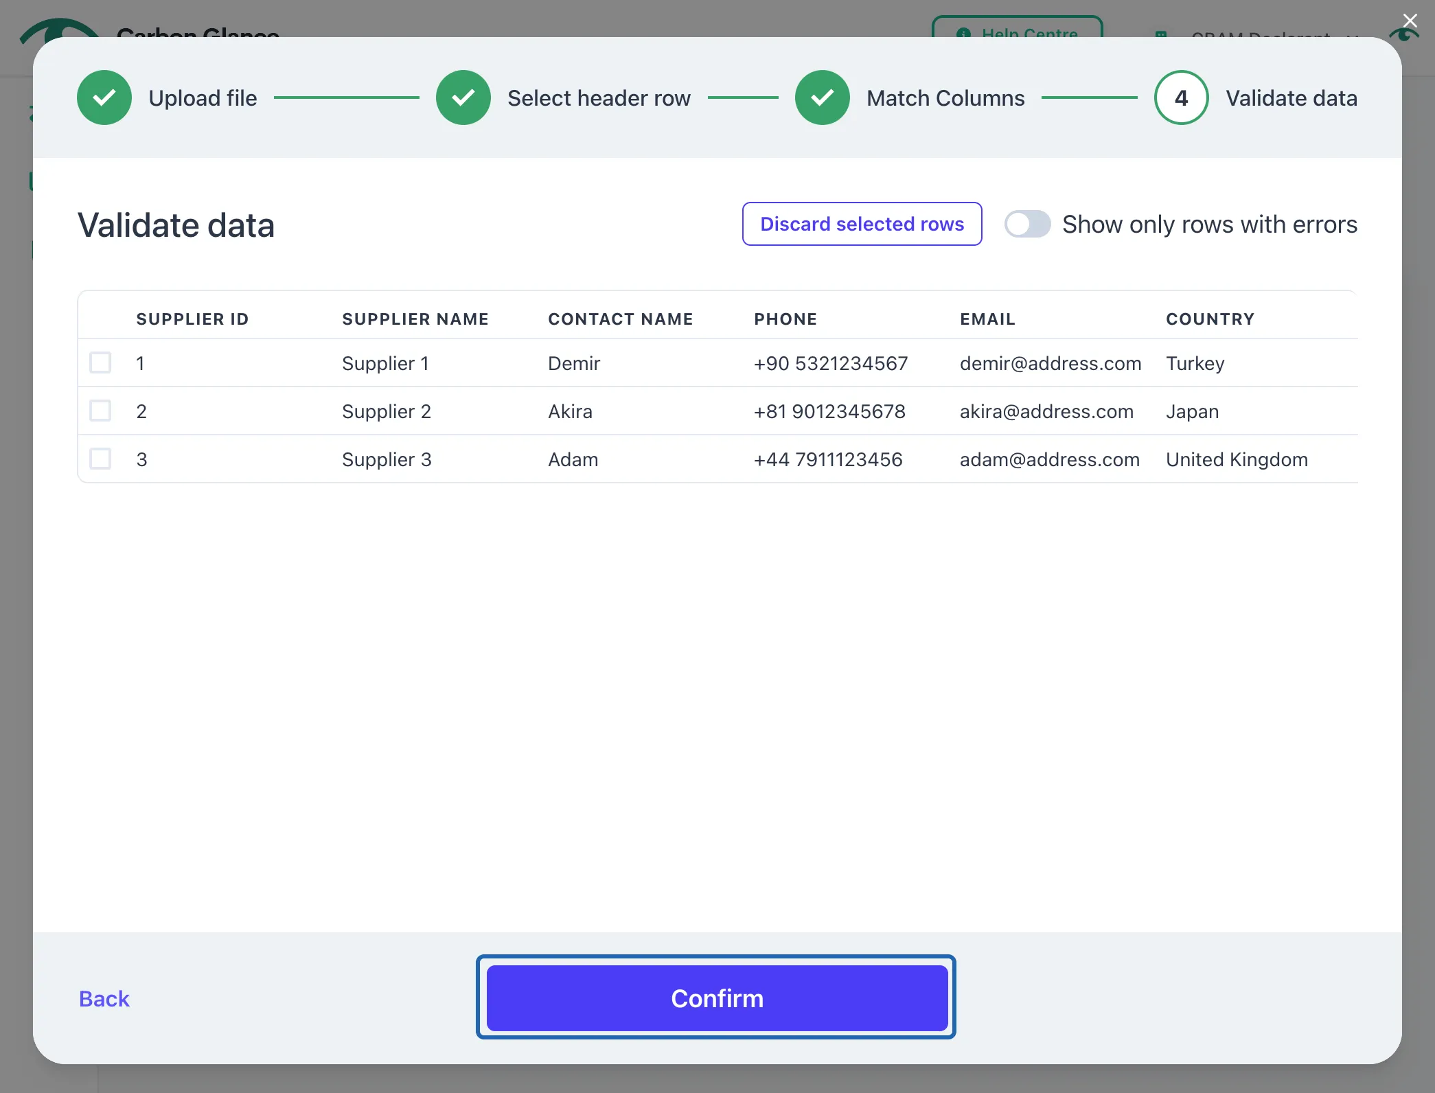Image resolution: width=1435 pixels, height=1093 pixels.
Task: Click the Contact Name column header
Action: coord(621,319)
